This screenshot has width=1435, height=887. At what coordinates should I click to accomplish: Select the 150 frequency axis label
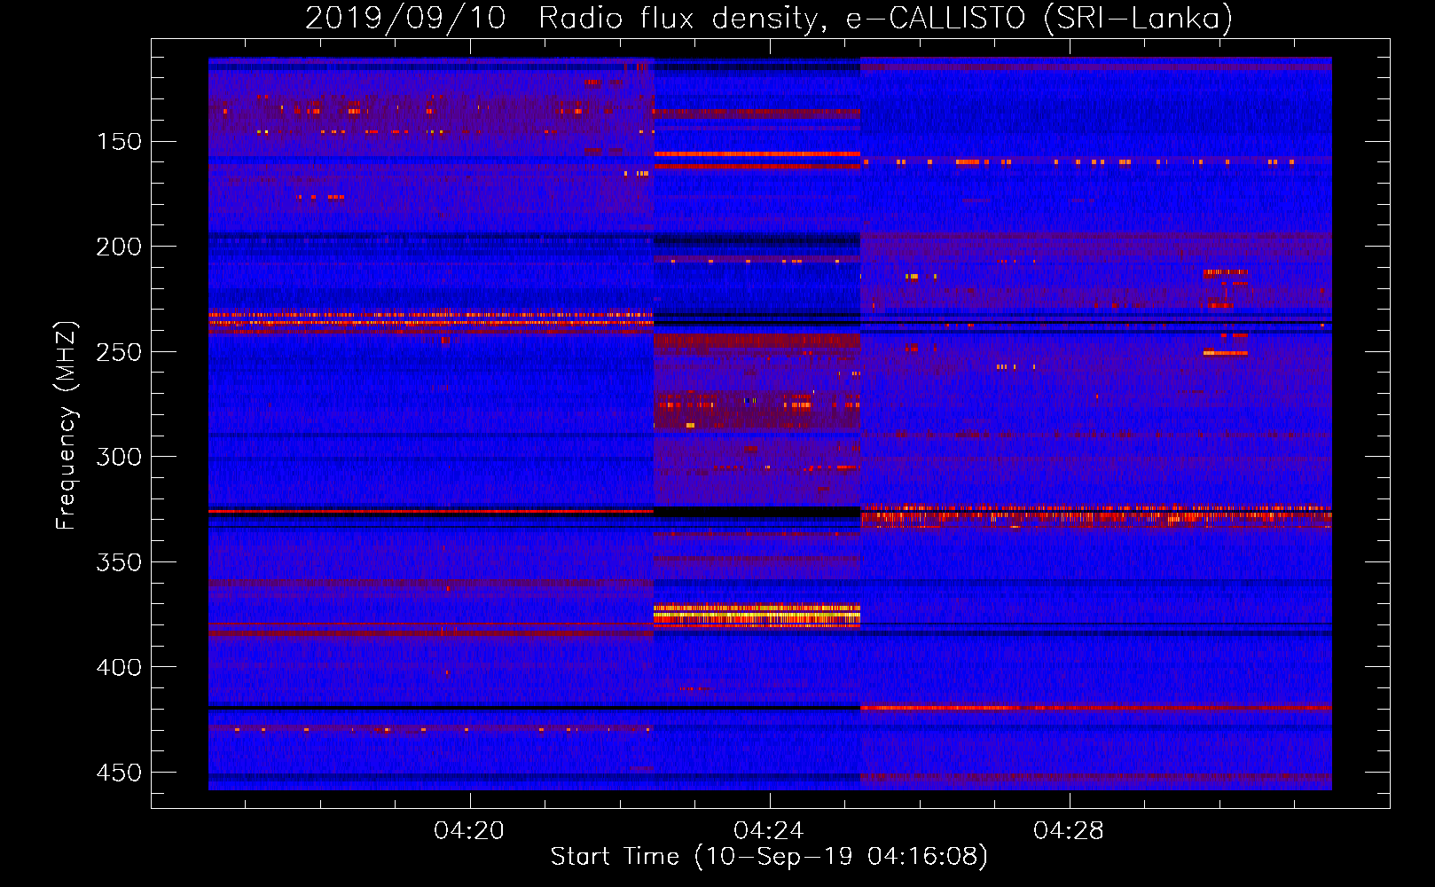[119, 142]
